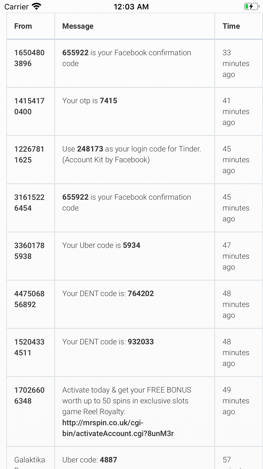Tap sender number 33601785938
The height and width of the screenshot is (469, 263).
tap(29, 251)
